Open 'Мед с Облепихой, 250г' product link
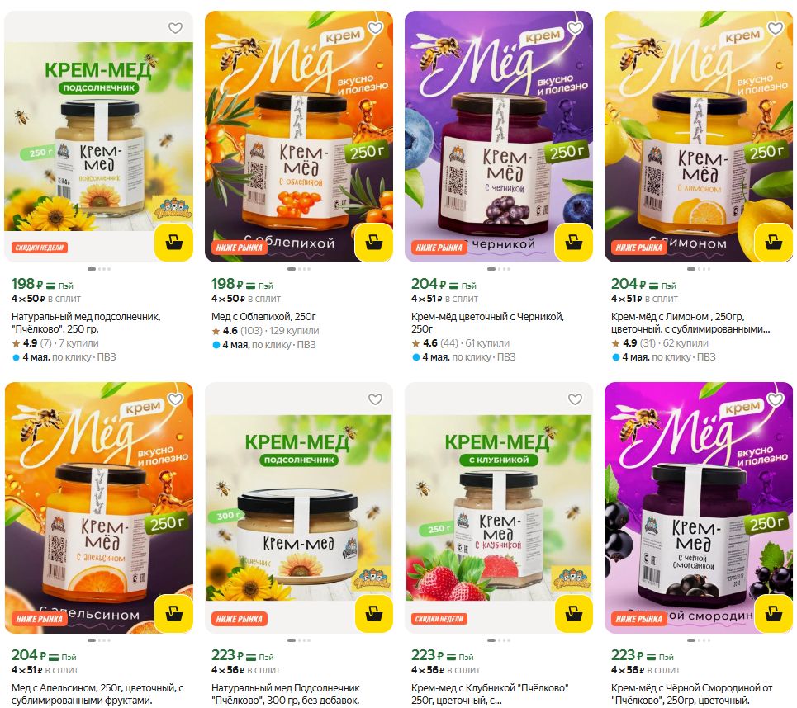This screenshot has width=797, height=708. (x=263, y=316)
